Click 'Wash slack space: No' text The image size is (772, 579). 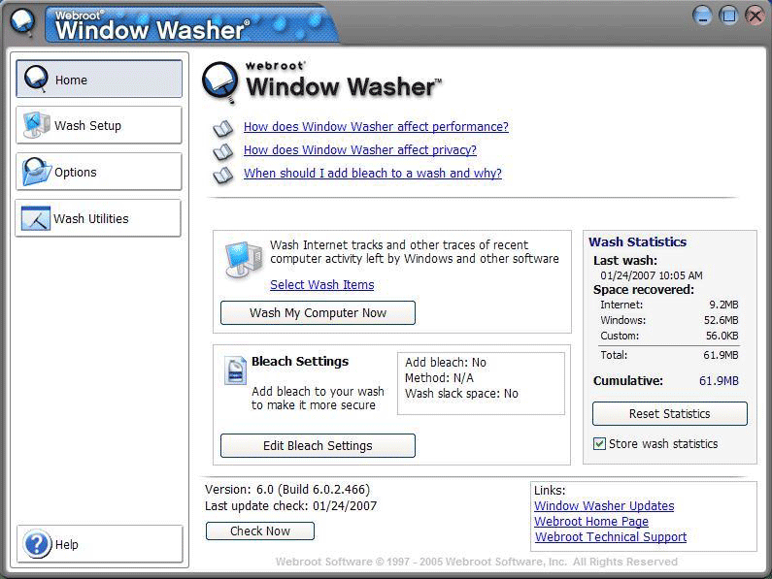(461, 394)
